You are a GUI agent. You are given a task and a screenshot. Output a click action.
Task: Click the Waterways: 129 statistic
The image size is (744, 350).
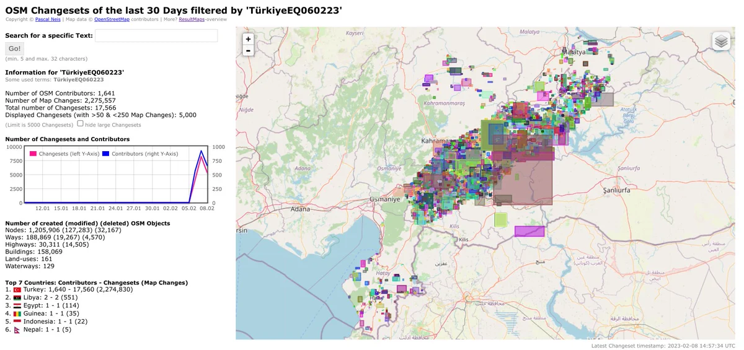(x=30, y=267)
